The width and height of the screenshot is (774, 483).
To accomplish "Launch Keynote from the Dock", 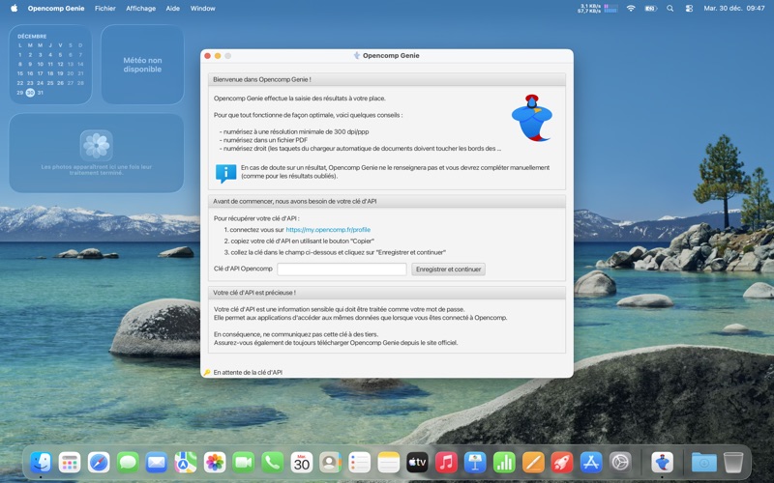I will point(475,463).
